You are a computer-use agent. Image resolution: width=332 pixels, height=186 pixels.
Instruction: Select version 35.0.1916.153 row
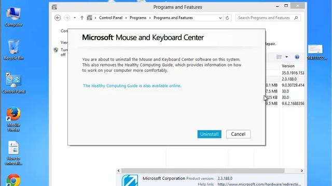coord(293,73)
